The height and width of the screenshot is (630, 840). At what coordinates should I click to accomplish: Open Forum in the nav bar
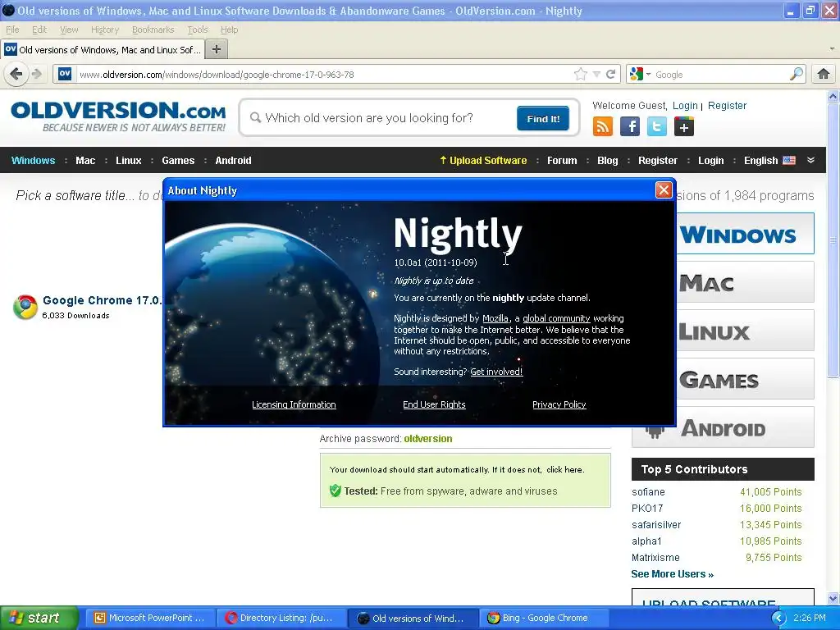tap(562, 160)
